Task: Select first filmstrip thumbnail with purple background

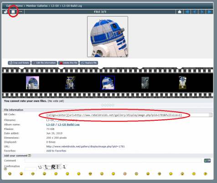Action: point(32,83)
